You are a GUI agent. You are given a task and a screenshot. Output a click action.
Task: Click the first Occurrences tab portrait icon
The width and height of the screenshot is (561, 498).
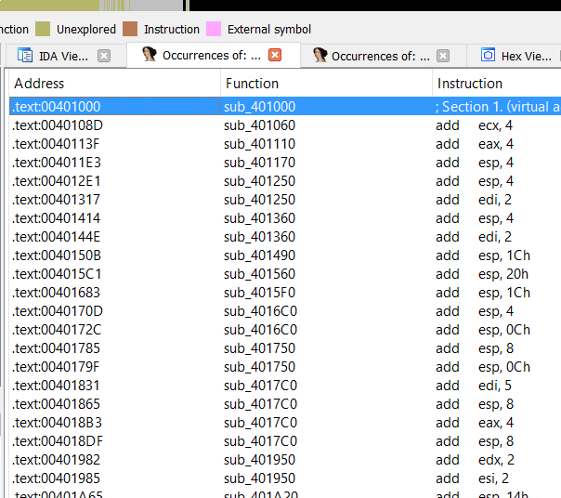[x=149, y=56]
